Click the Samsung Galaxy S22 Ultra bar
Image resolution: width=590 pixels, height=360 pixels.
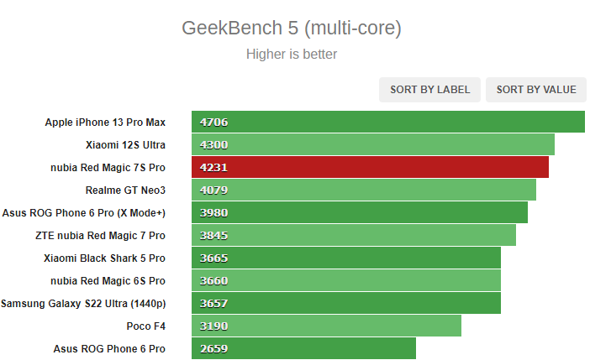click(346, 303)
